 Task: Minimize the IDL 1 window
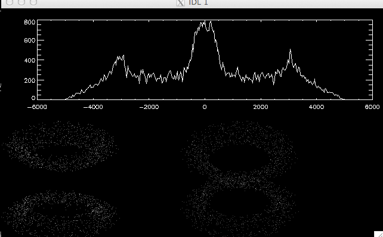[21, 2]
